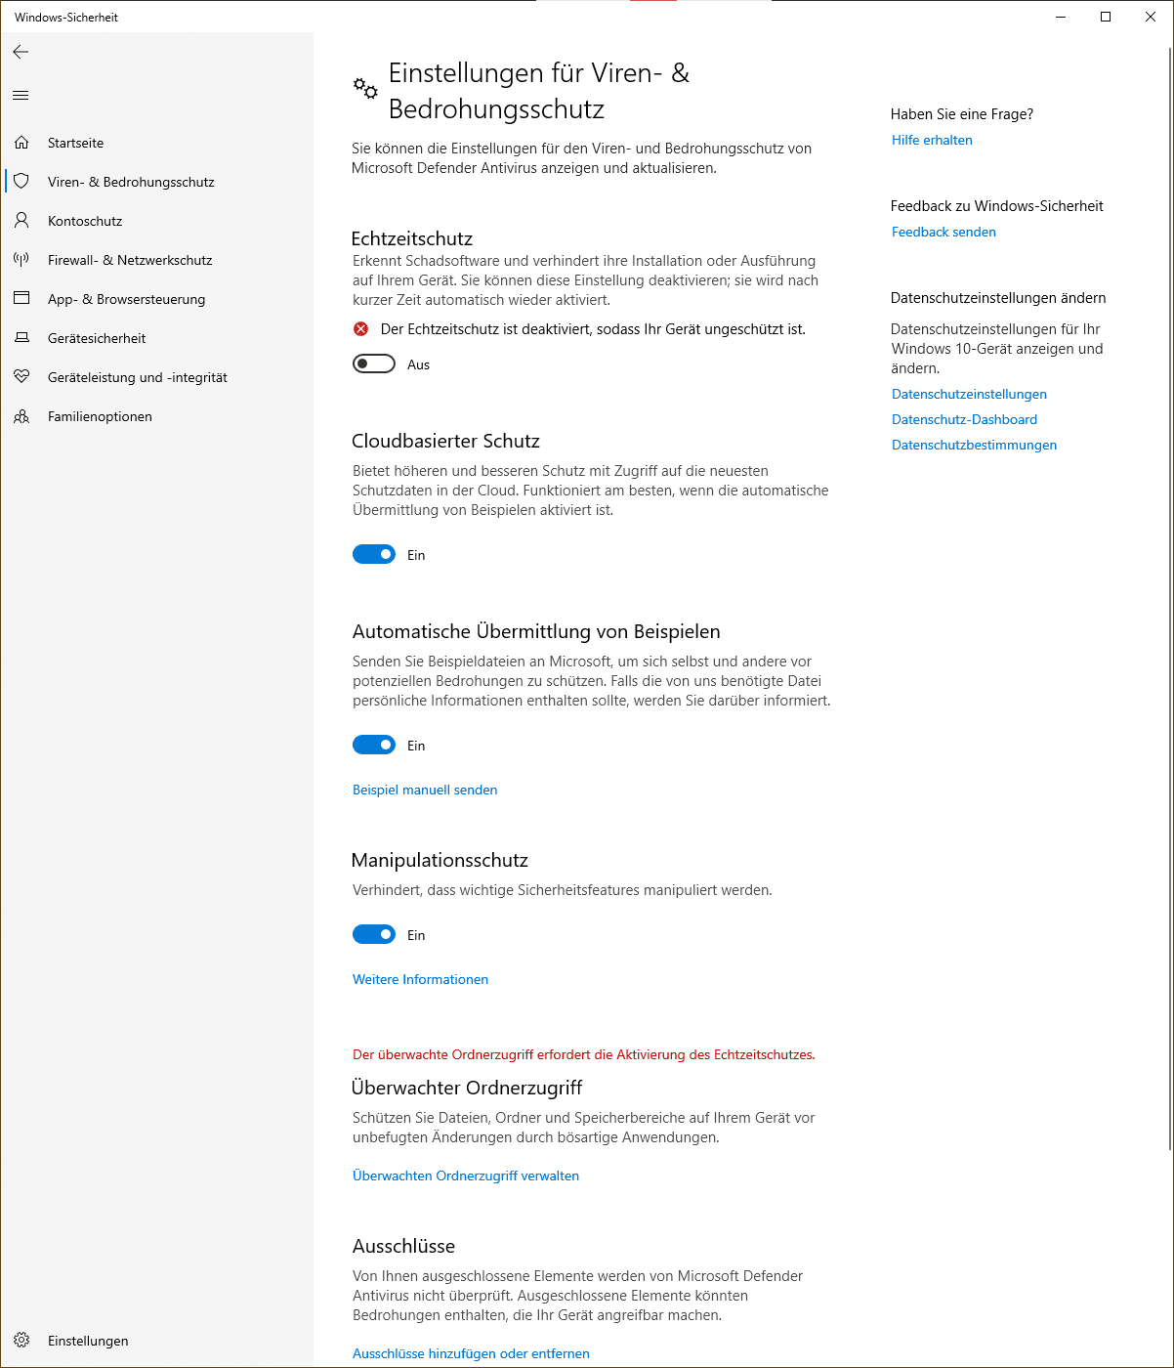Open the App- & Browsersteuerung window icon
The height and width of the screenshot is (1368, 1174).
(21, 299)
